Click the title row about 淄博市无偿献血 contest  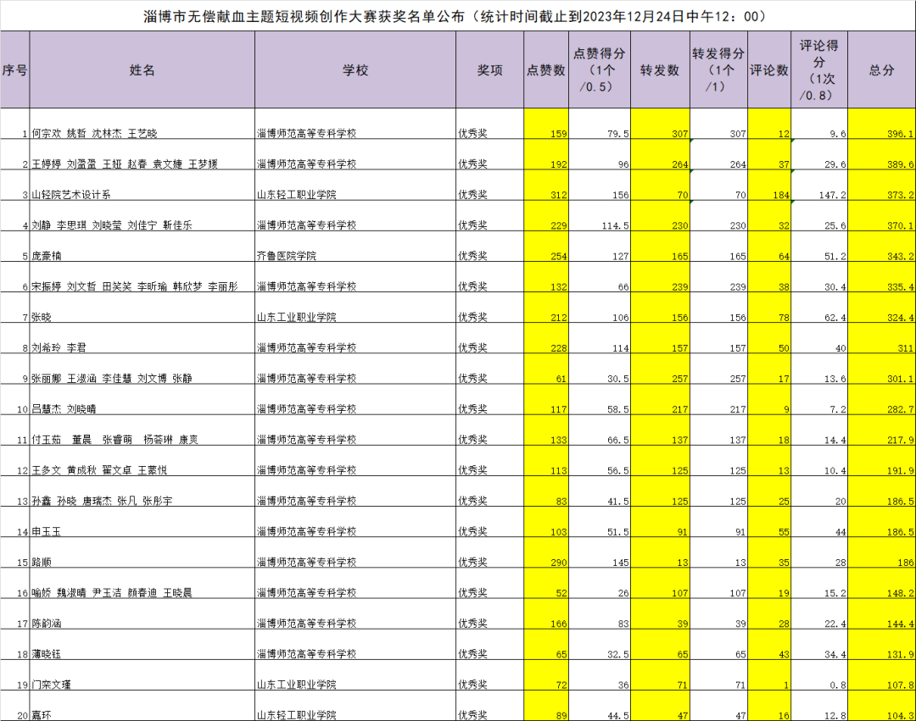(x=458, y=16)
